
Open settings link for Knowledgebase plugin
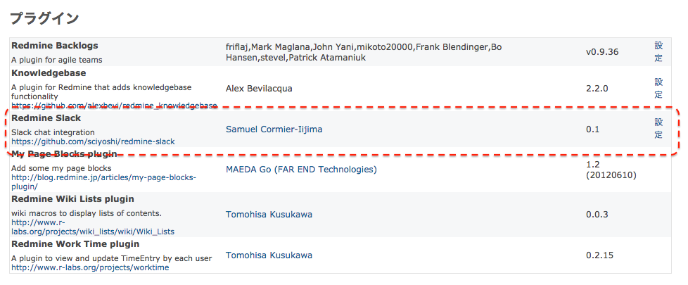(658, 88)
